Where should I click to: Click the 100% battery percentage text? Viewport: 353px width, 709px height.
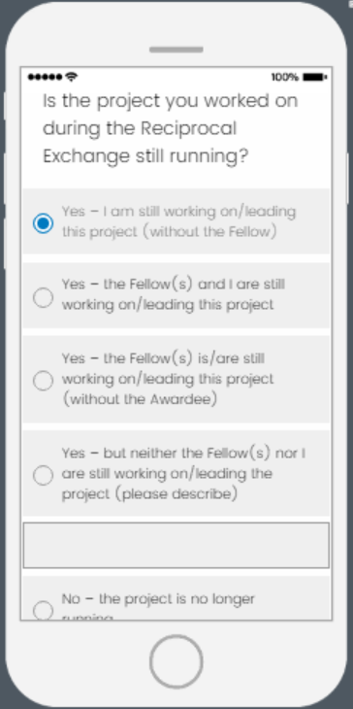[x=285, y=78]
